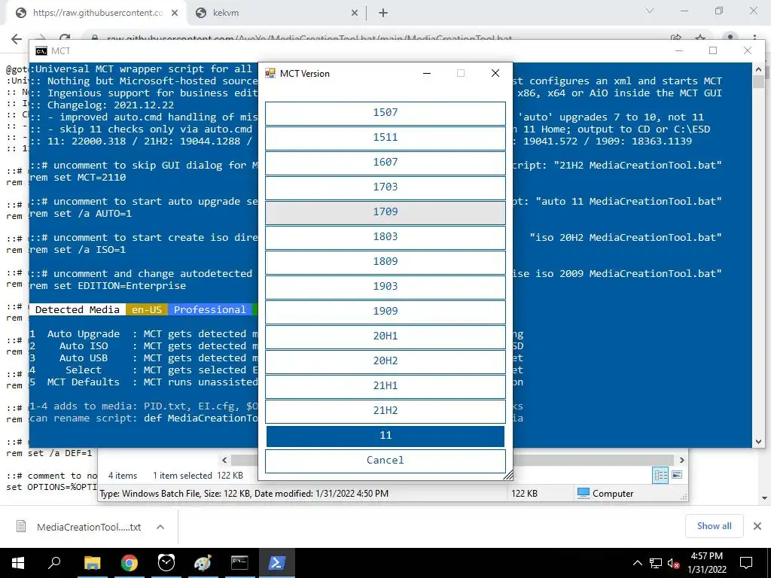This screenshot has width=771, height=578.
Task: Choose the 20H2 version button
Action: coord(385,361)
